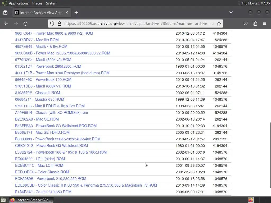Open 4147DD77 Mac IIfx.ROM link
This screenshot has height=203, width=271.
coord(37,40)
